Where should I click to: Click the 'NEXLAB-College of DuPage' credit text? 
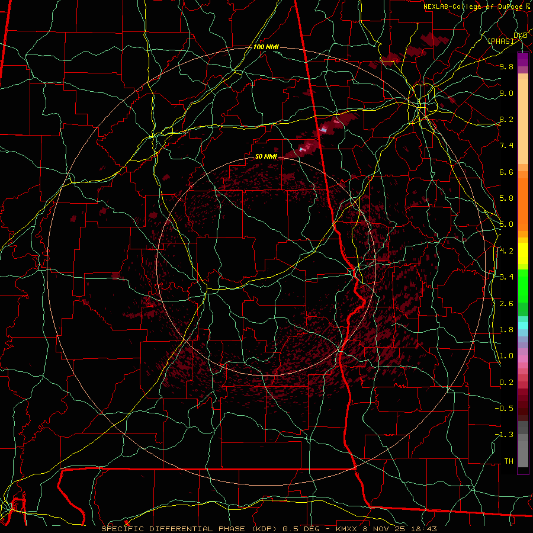(x=473, y=7)
